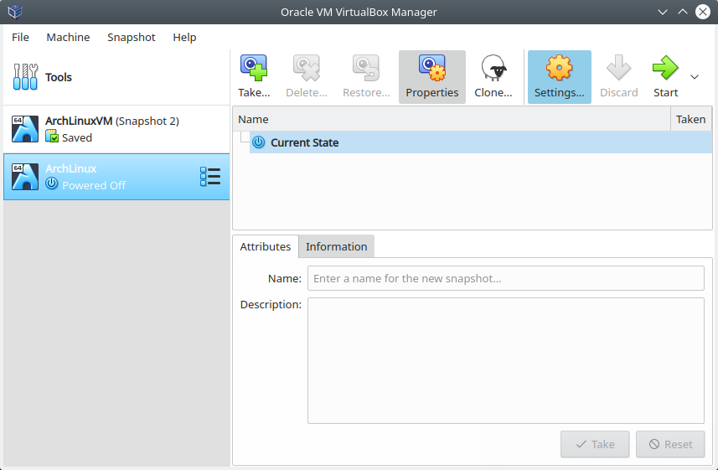Image resolution: width=718 pixels, height=470 pixels.
Task: Close the VirtualBox Manager window
Action: 703,12
